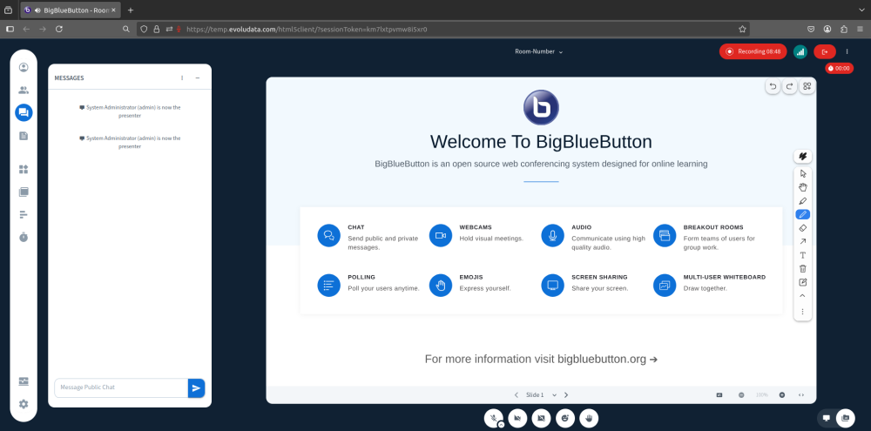The width and height of the screenshot is (871, 431).
Task: Click the red 00:00 timer indicator
Action: tap(839, 68)
